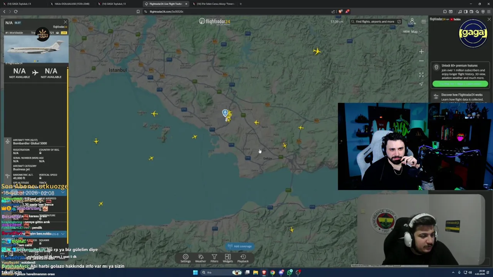Viewport: 493px width, 277px height.
Task: Select plane over sea near Princes Islands
Action: coord(154,113)
